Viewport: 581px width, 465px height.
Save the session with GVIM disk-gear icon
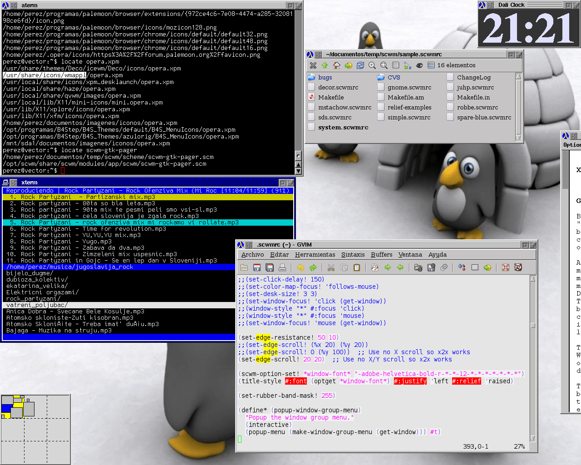431,267
